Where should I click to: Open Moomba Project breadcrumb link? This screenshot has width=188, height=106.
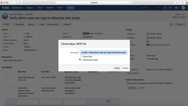pos(16,14)
